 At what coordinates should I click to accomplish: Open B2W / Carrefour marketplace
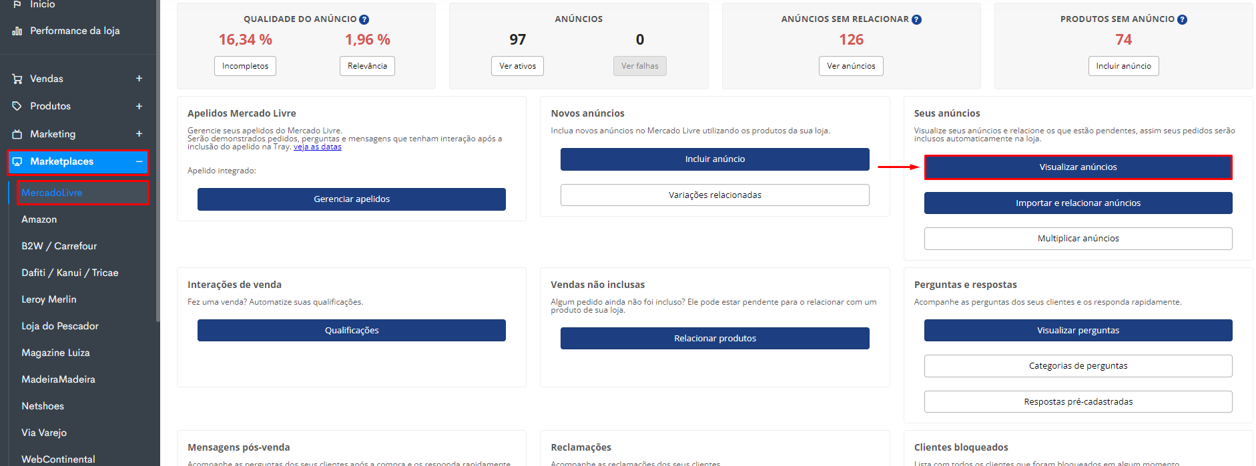pyautogui.click(x=59, y=246)
